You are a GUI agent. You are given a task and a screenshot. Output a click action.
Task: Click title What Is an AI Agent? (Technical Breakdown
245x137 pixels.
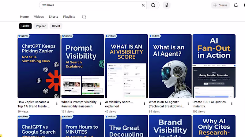(x=167, y=104)
